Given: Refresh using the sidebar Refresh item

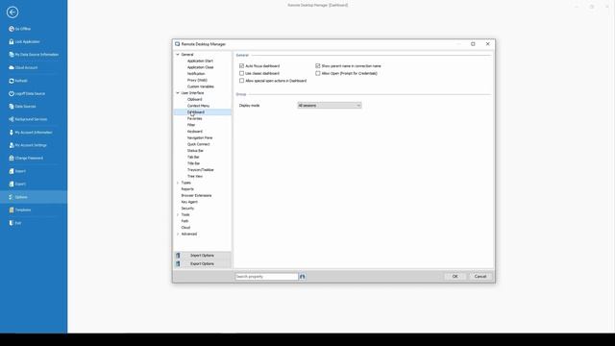Looking at the screenshot, I should click(18, 81).
